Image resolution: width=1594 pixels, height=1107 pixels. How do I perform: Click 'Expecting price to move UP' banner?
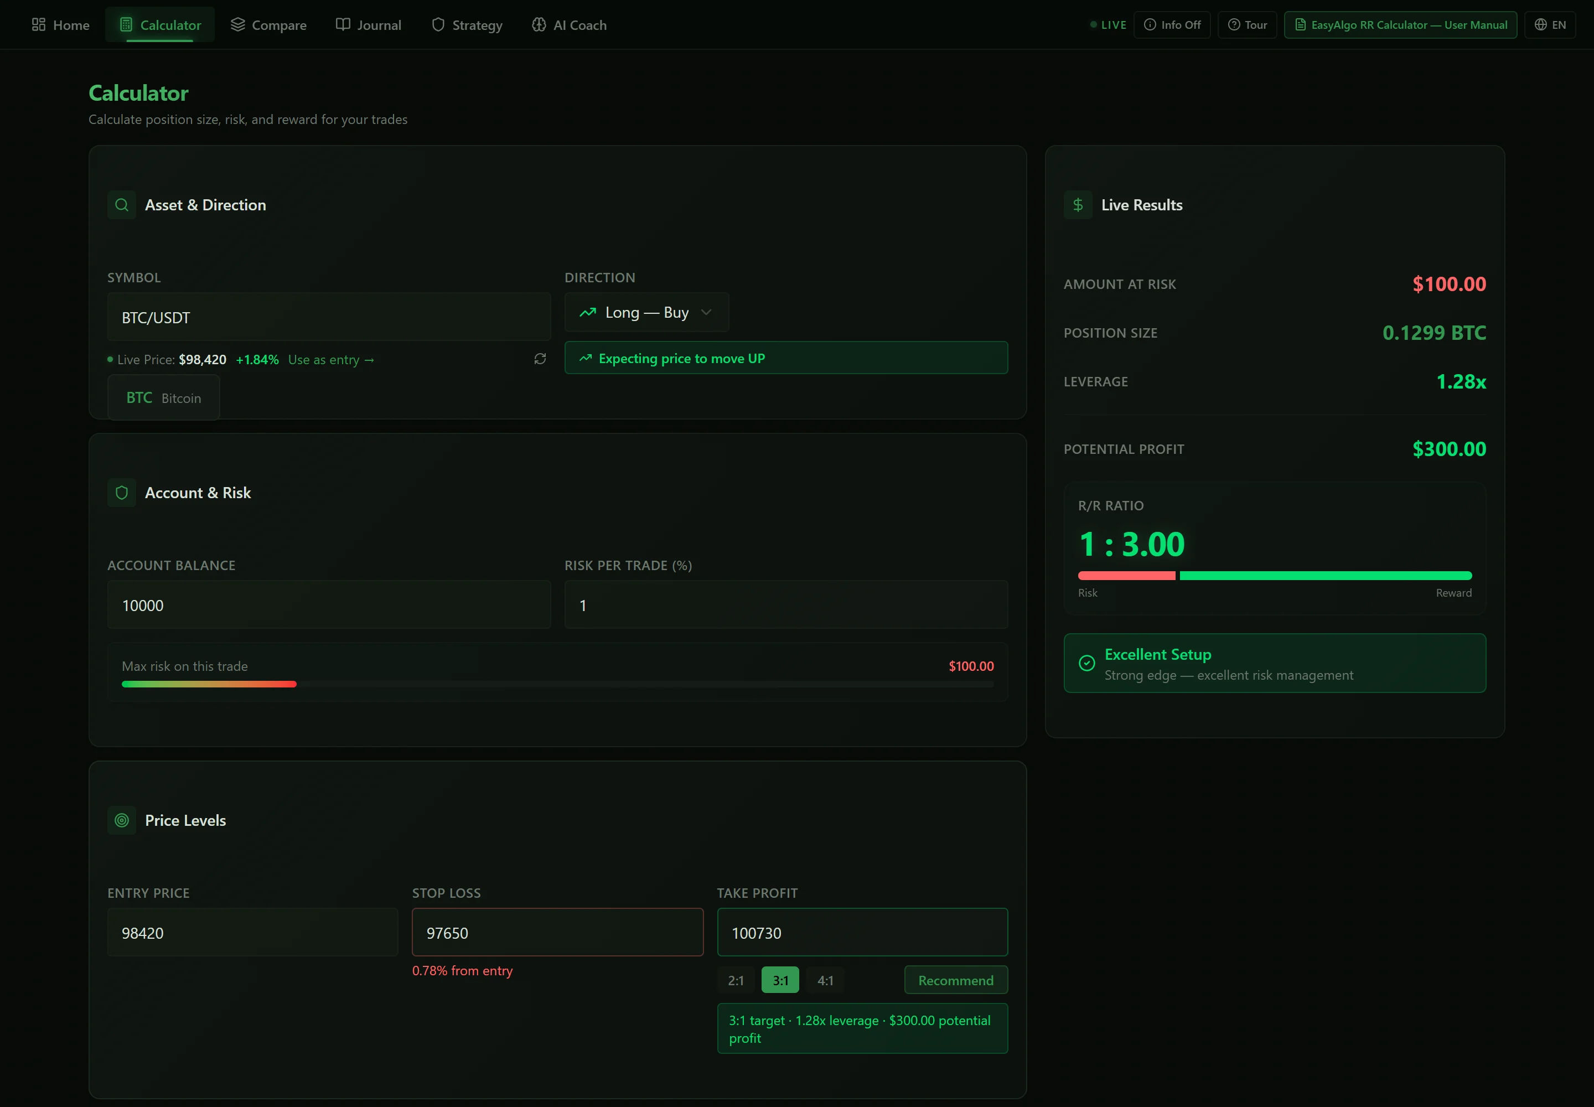pos(786,358)
